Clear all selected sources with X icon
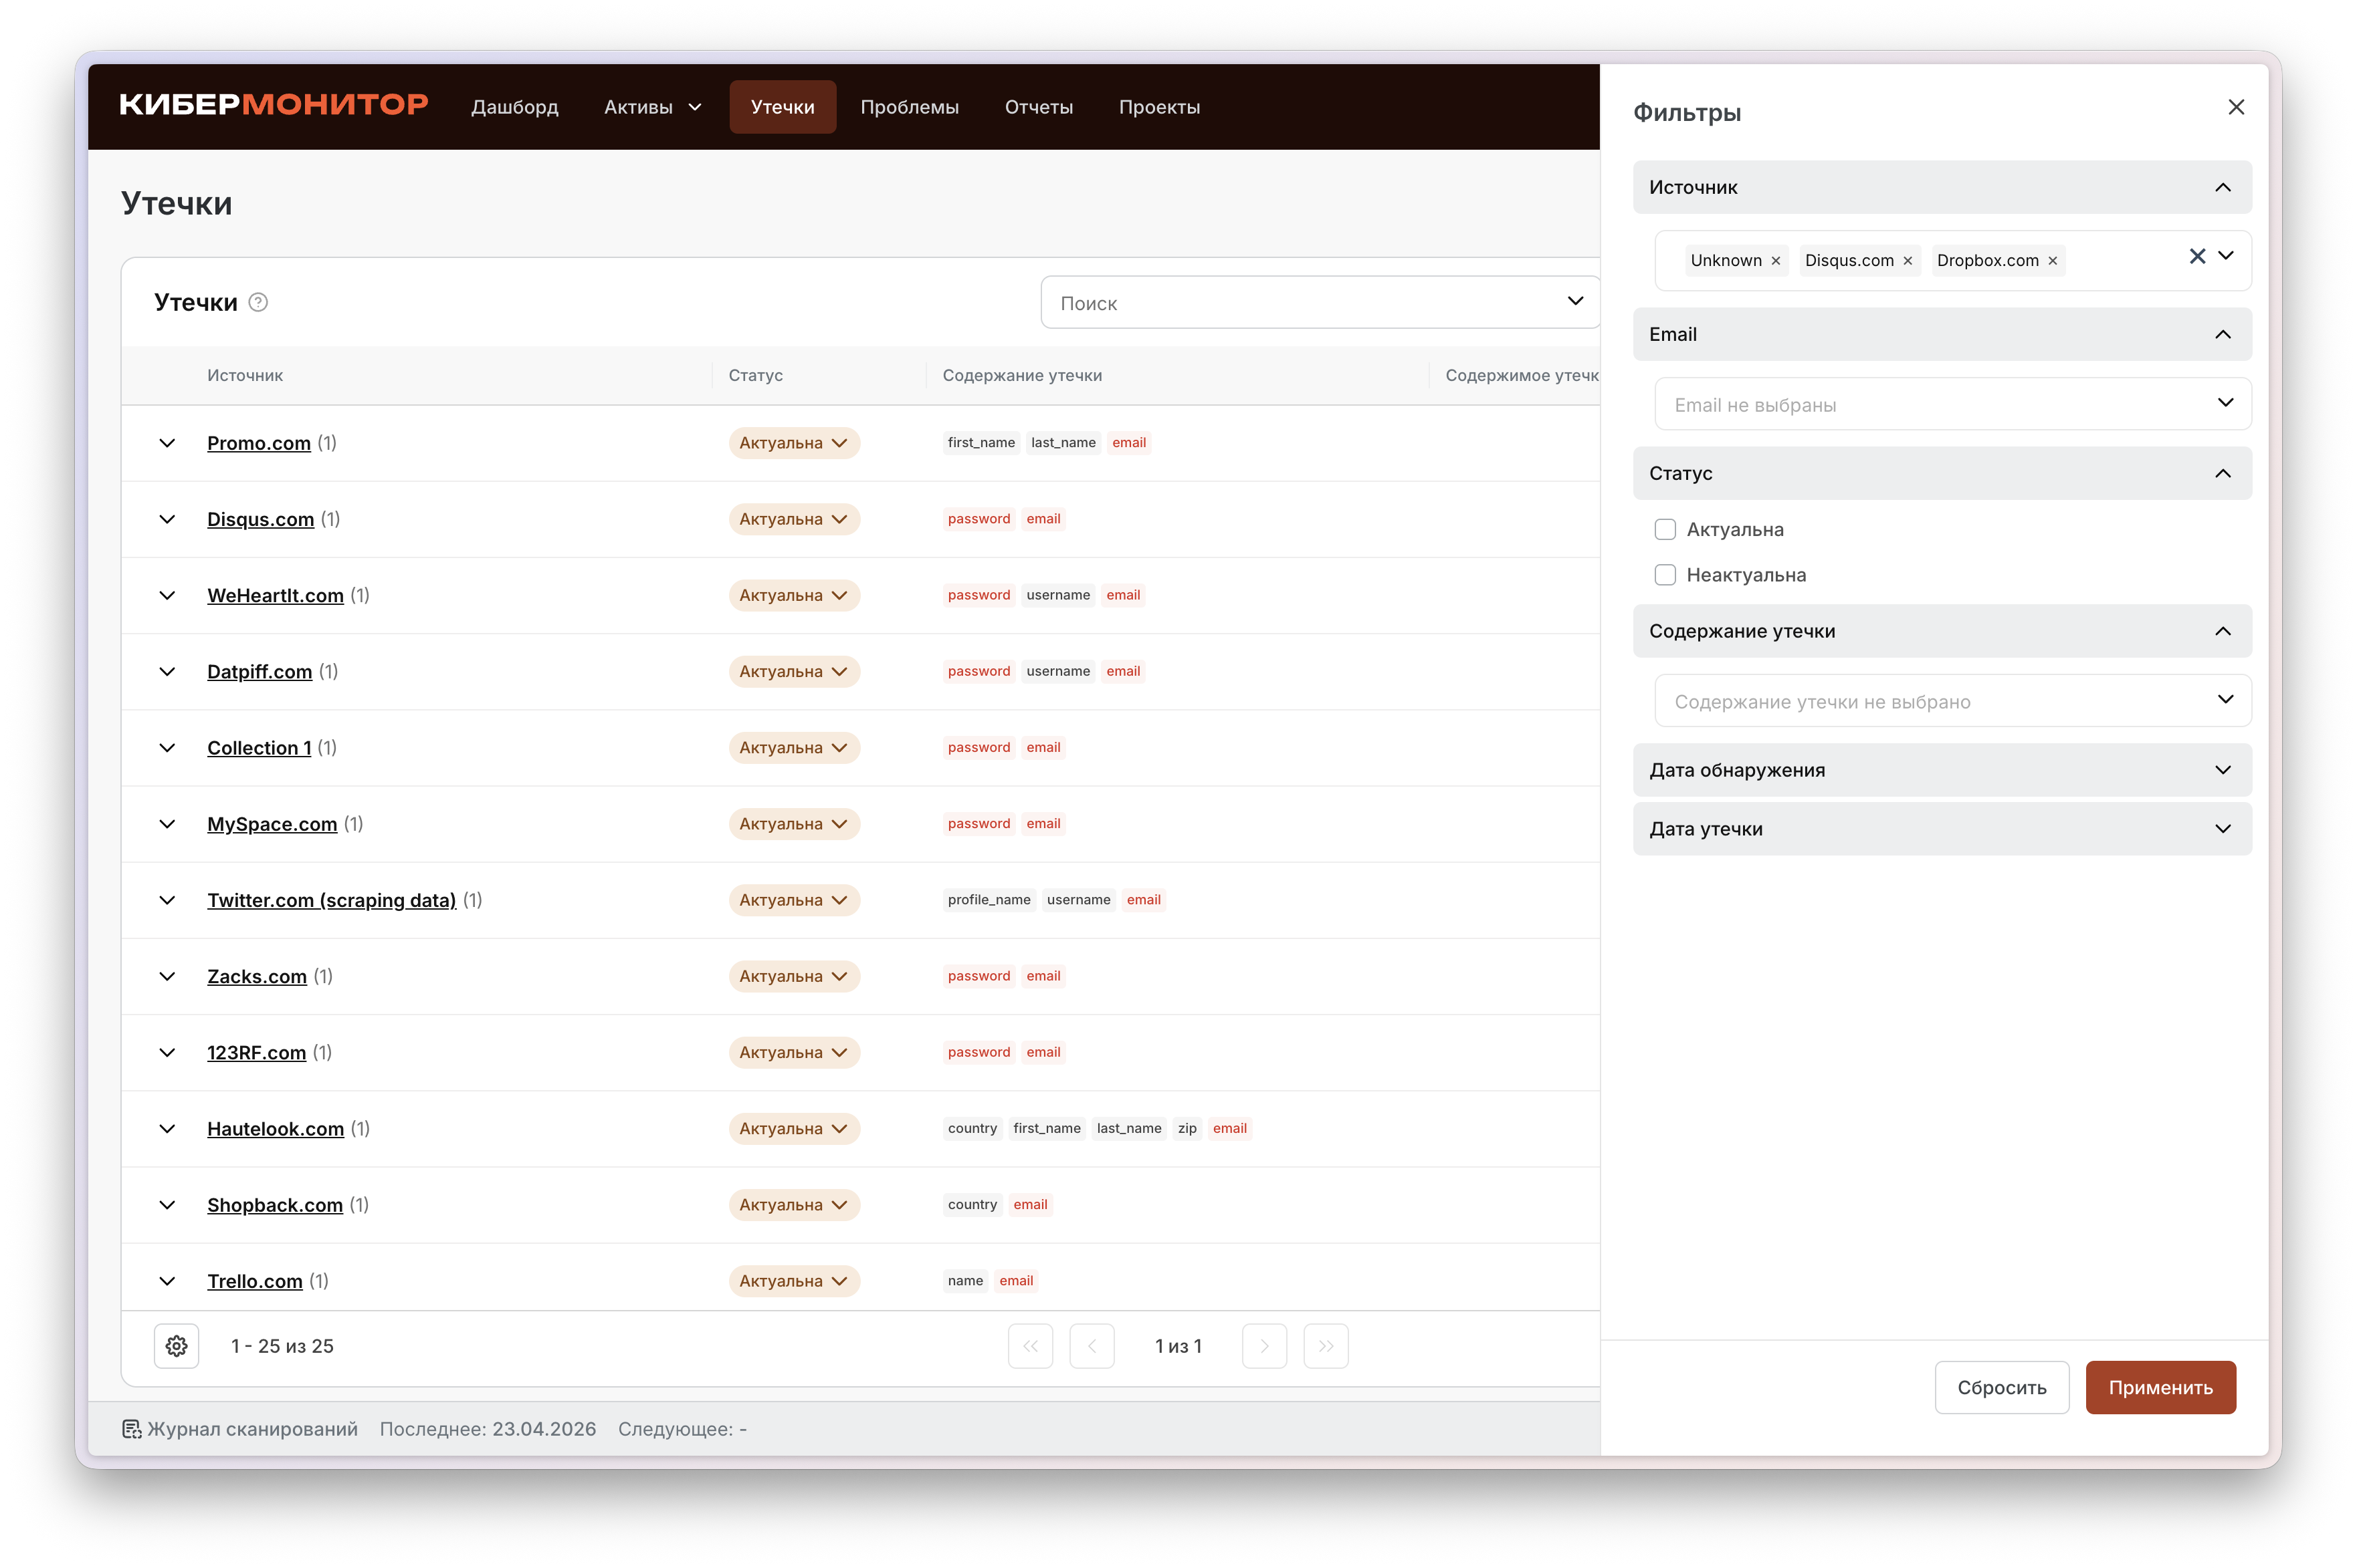 tap(2197, 256)
